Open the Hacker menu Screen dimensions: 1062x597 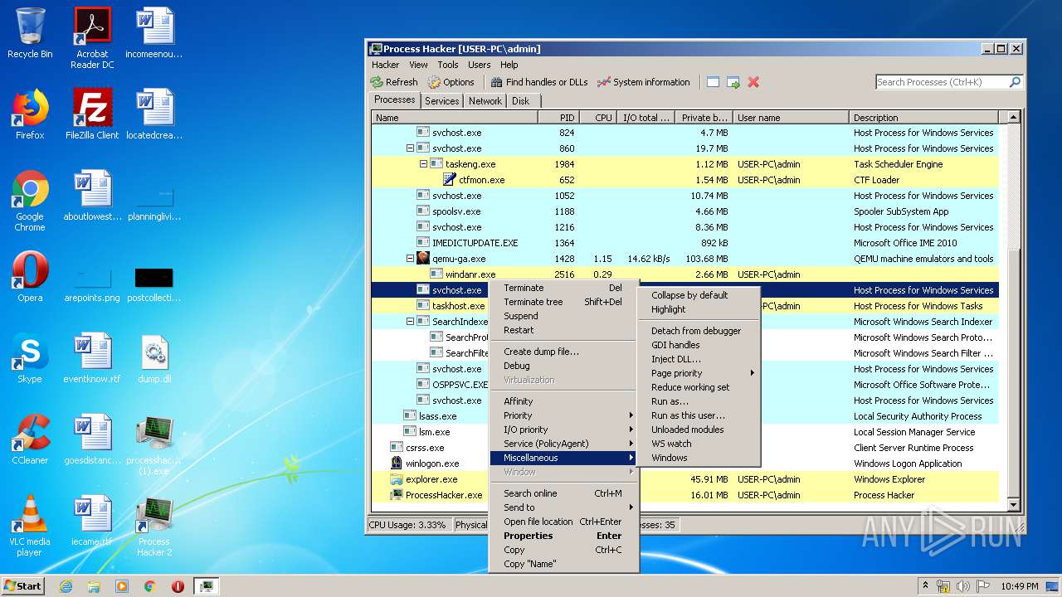point(385,65)
